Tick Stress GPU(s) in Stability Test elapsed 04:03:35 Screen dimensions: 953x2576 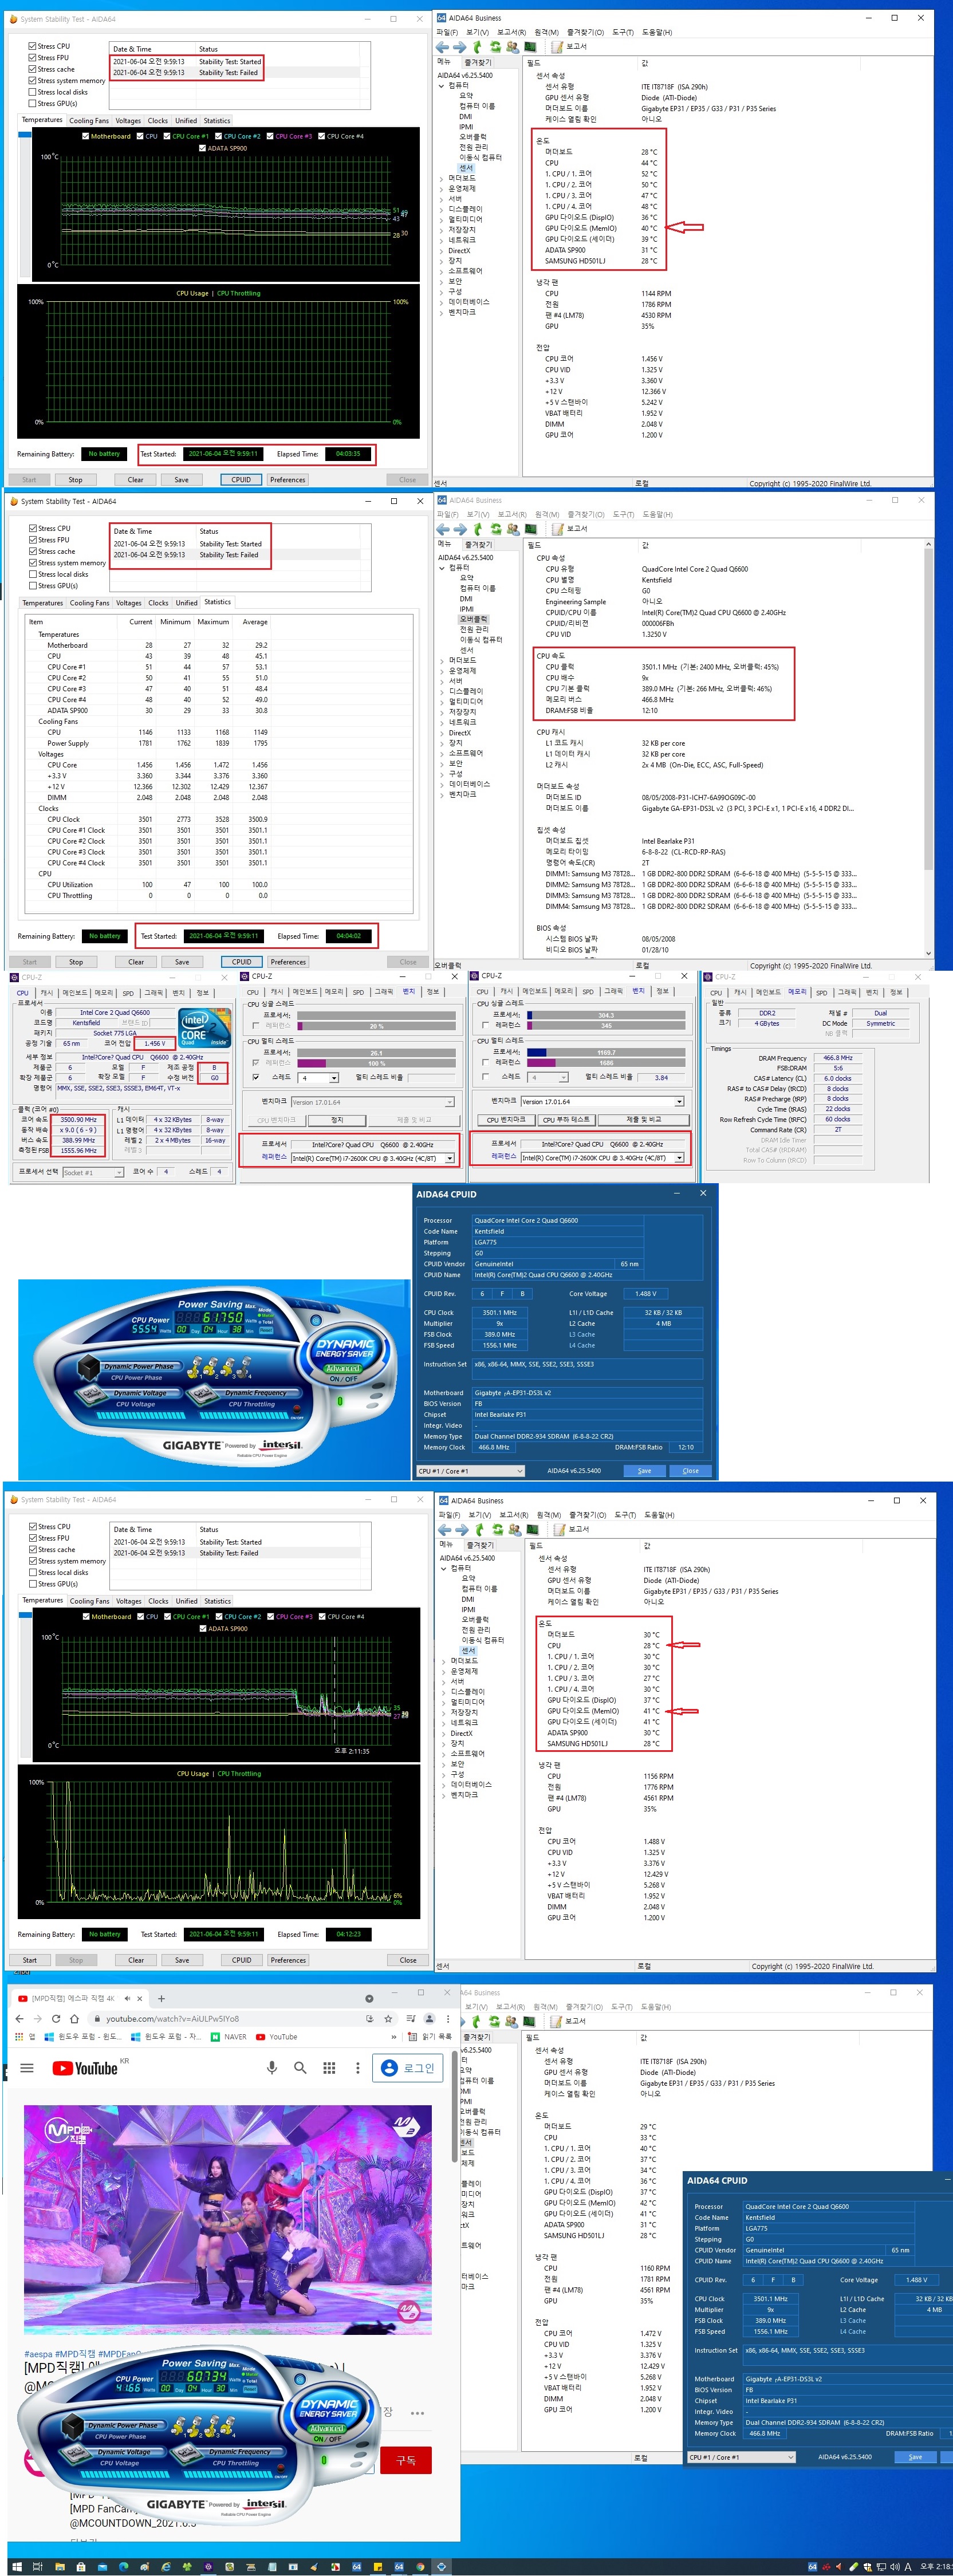tap(32, 104)
